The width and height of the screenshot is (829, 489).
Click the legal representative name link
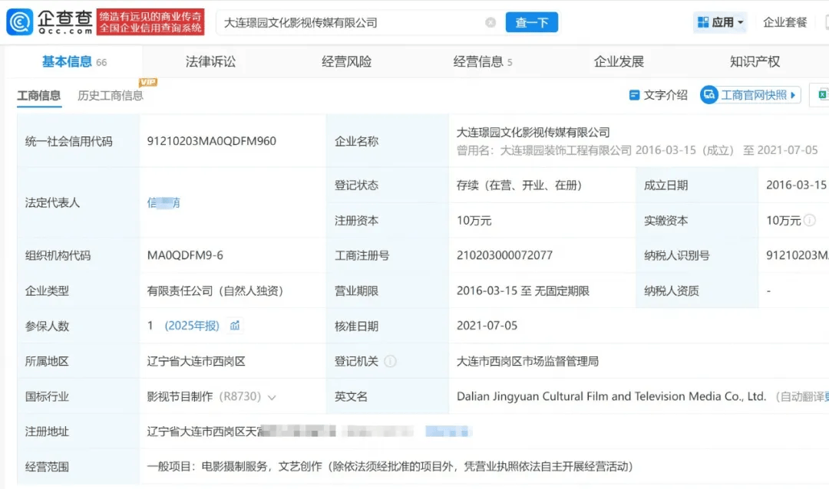[x=163, y=203]
